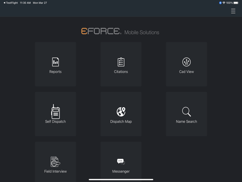Open the Field Interview document icon
This screenshot has height=182, width=242.
[x=55, y=162]
